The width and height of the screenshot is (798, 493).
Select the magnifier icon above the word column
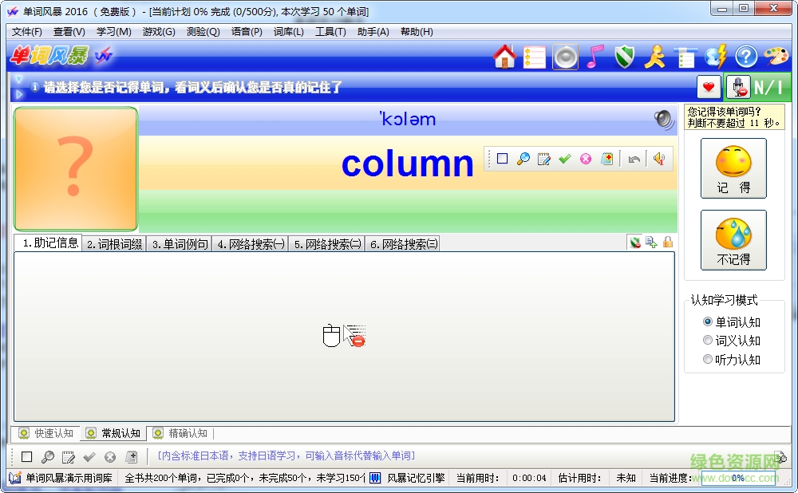523,158
